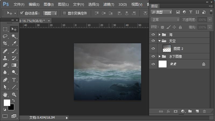The height and width of the screenshot is (121, 215).
Task: Create new adjustment layer button
Action: (x=183, y=111)
